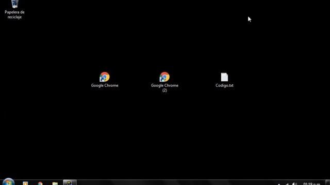
Task: Open the network tray icon
Action: [287, 184]
